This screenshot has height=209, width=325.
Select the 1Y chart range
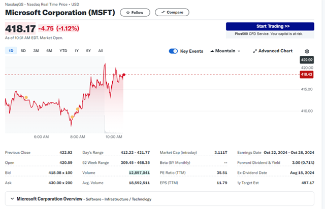coord(77,51)
